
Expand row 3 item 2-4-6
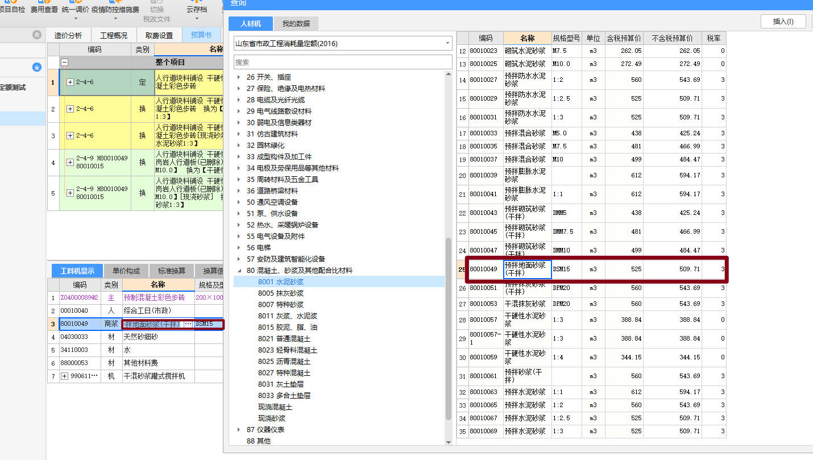70,135
